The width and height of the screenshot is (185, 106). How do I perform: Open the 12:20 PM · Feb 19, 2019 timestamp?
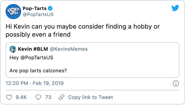click(35, 83)
